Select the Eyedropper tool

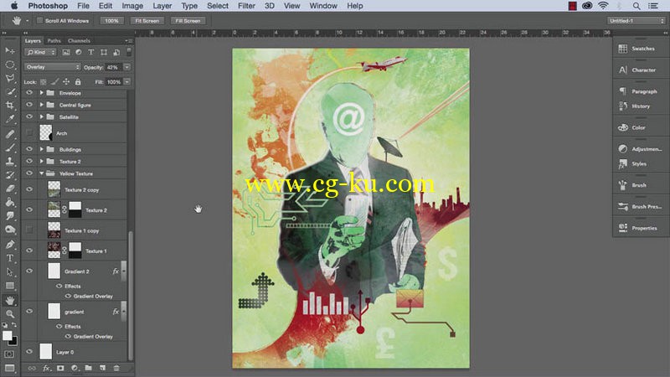point(10,119)
